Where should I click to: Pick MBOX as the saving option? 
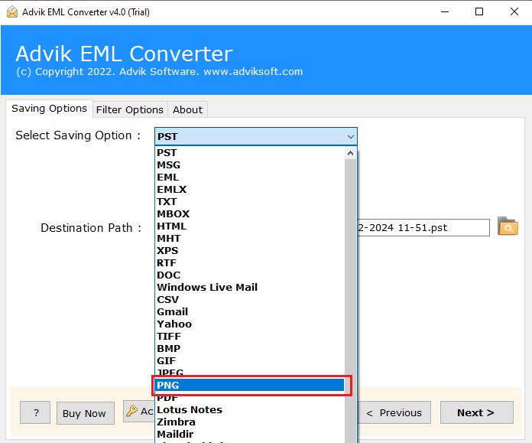pyautogui.click(x=250, y=214)
